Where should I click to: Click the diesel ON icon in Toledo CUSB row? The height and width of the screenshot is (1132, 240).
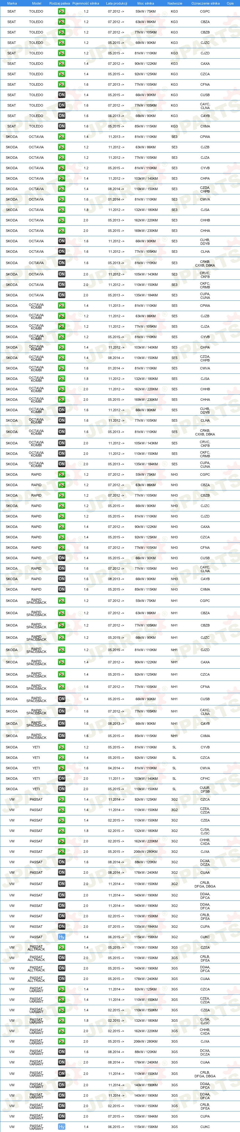[61, 95]
